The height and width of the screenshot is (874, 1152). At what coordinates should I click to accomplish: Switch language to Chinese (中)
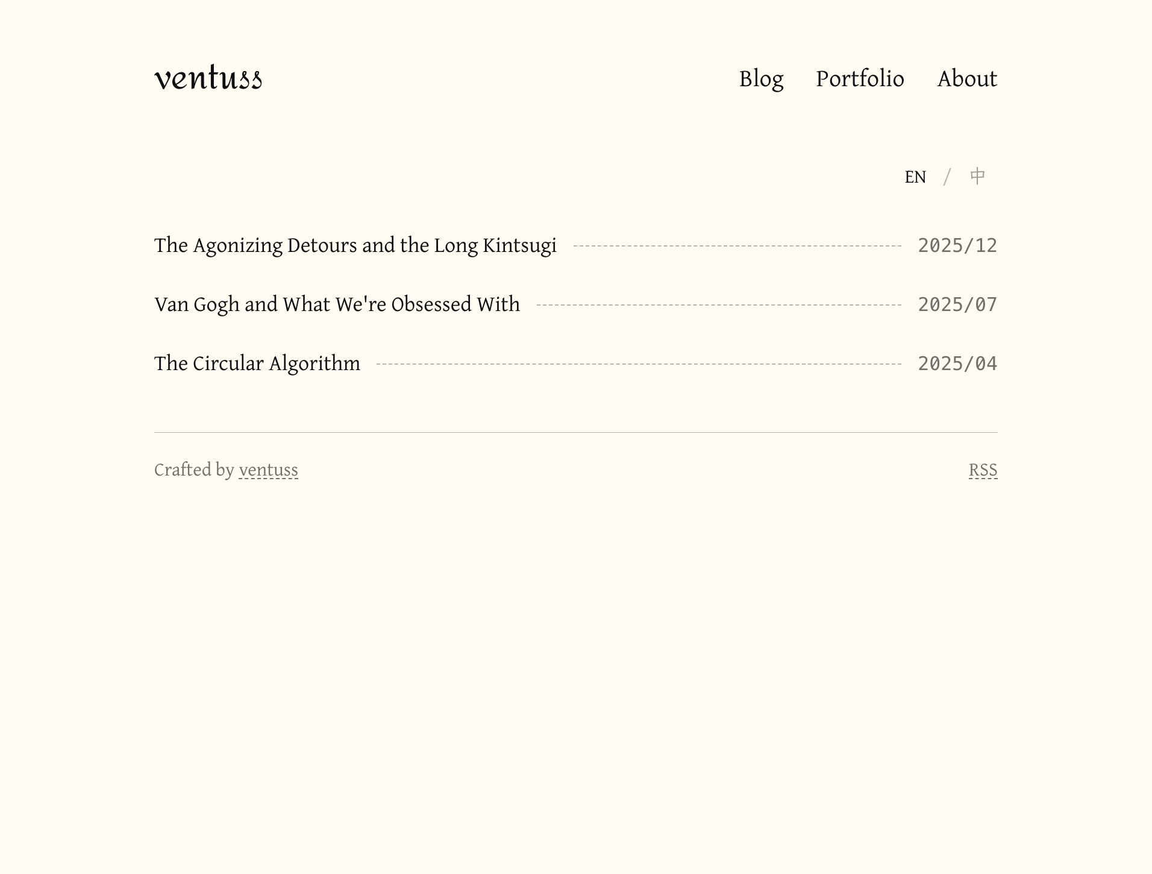977,177
